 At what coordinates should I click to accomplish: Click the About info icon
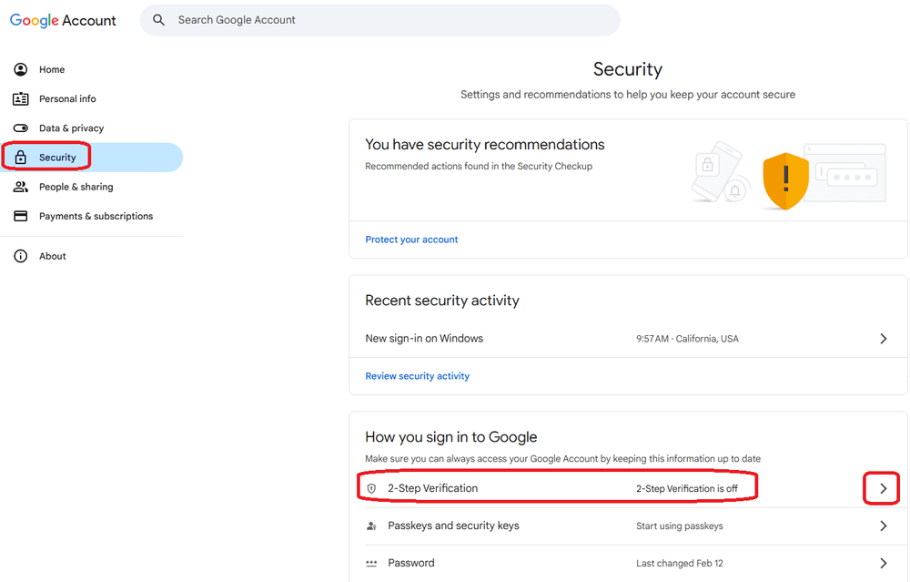(20, 256)
